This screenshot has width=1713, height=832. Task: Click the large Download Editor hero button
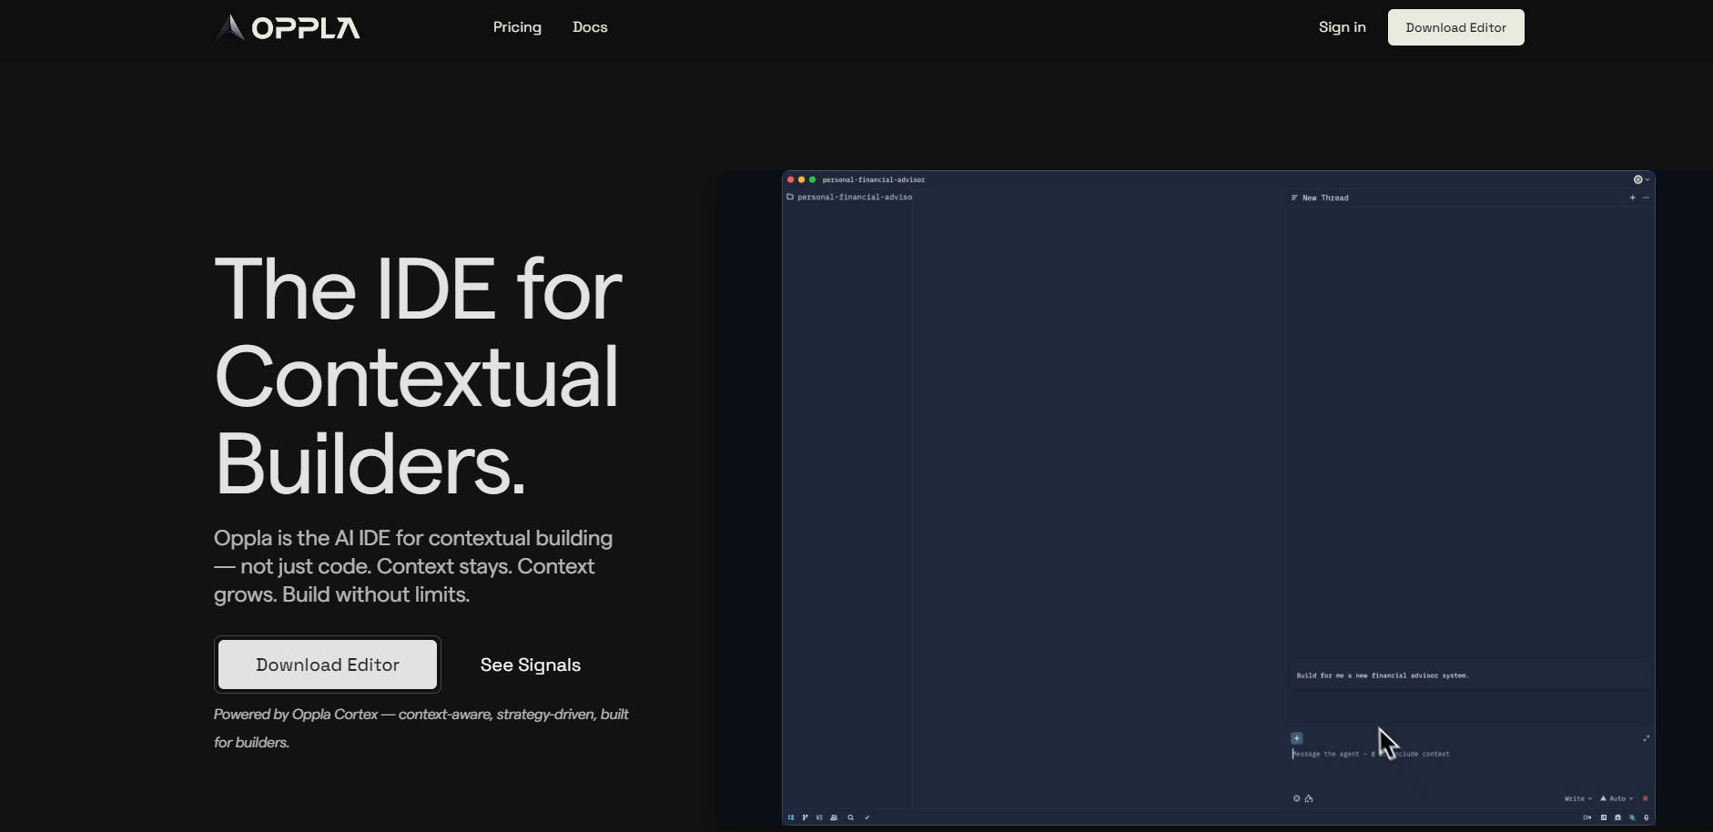coord(328,665)
